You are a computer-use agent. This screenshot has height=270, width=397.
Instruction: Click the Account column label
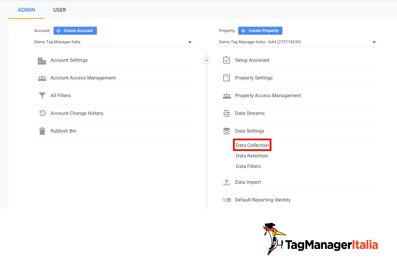point(42,31)
